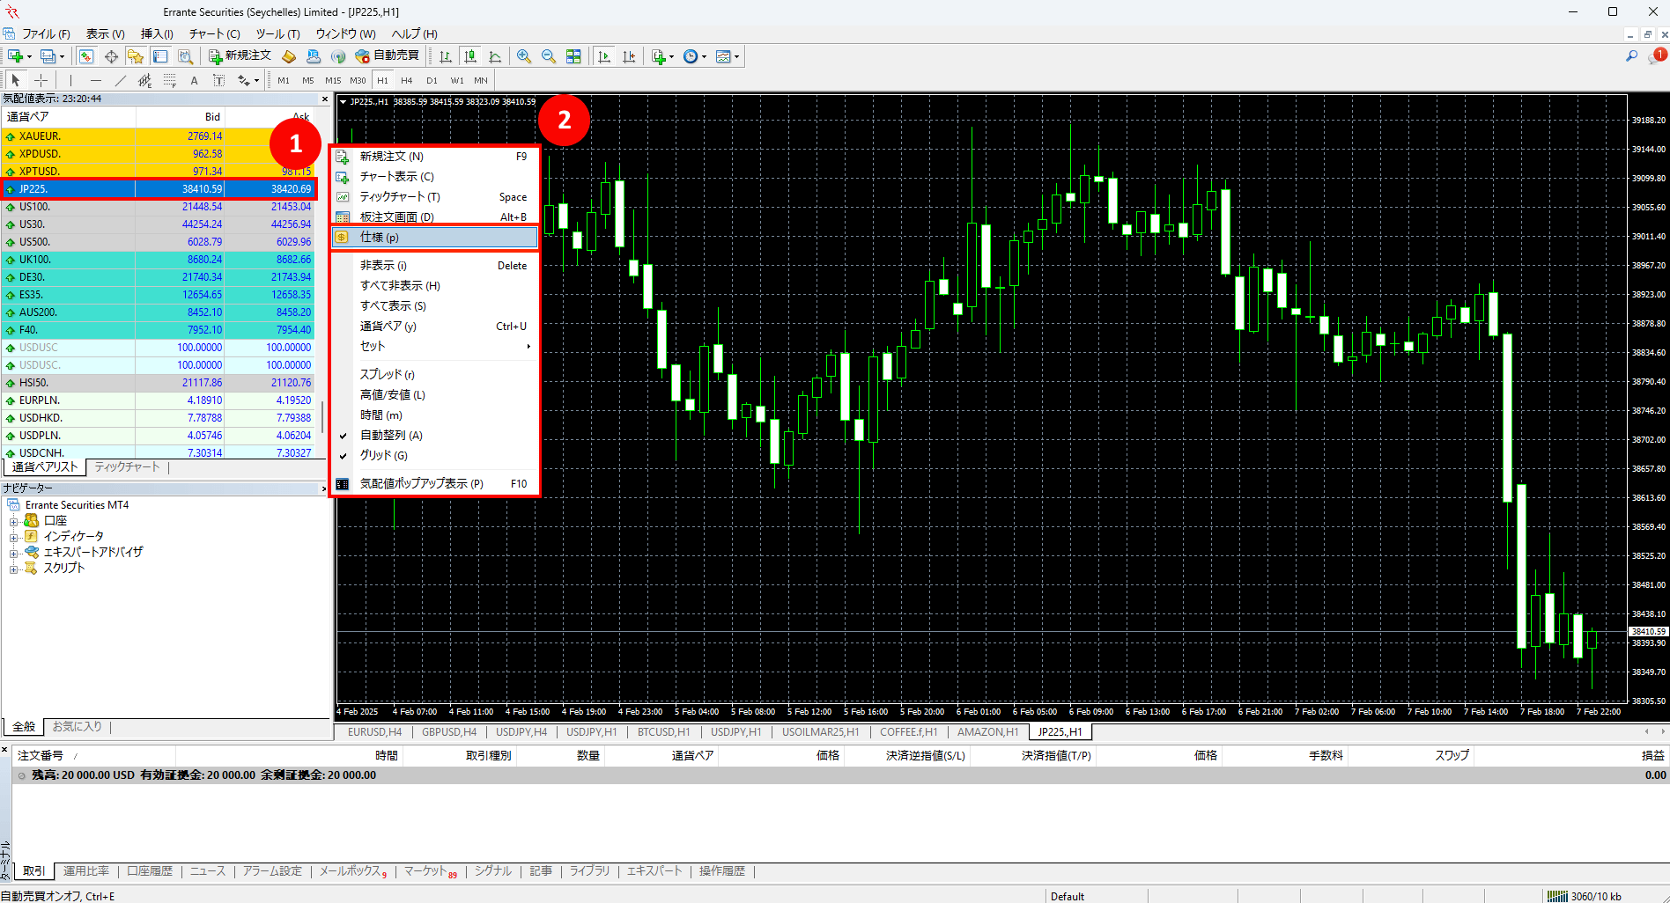This screenshot has width=1670, height=903.
Task: Click the tile windows icon
Action: [x=573, y=56]
